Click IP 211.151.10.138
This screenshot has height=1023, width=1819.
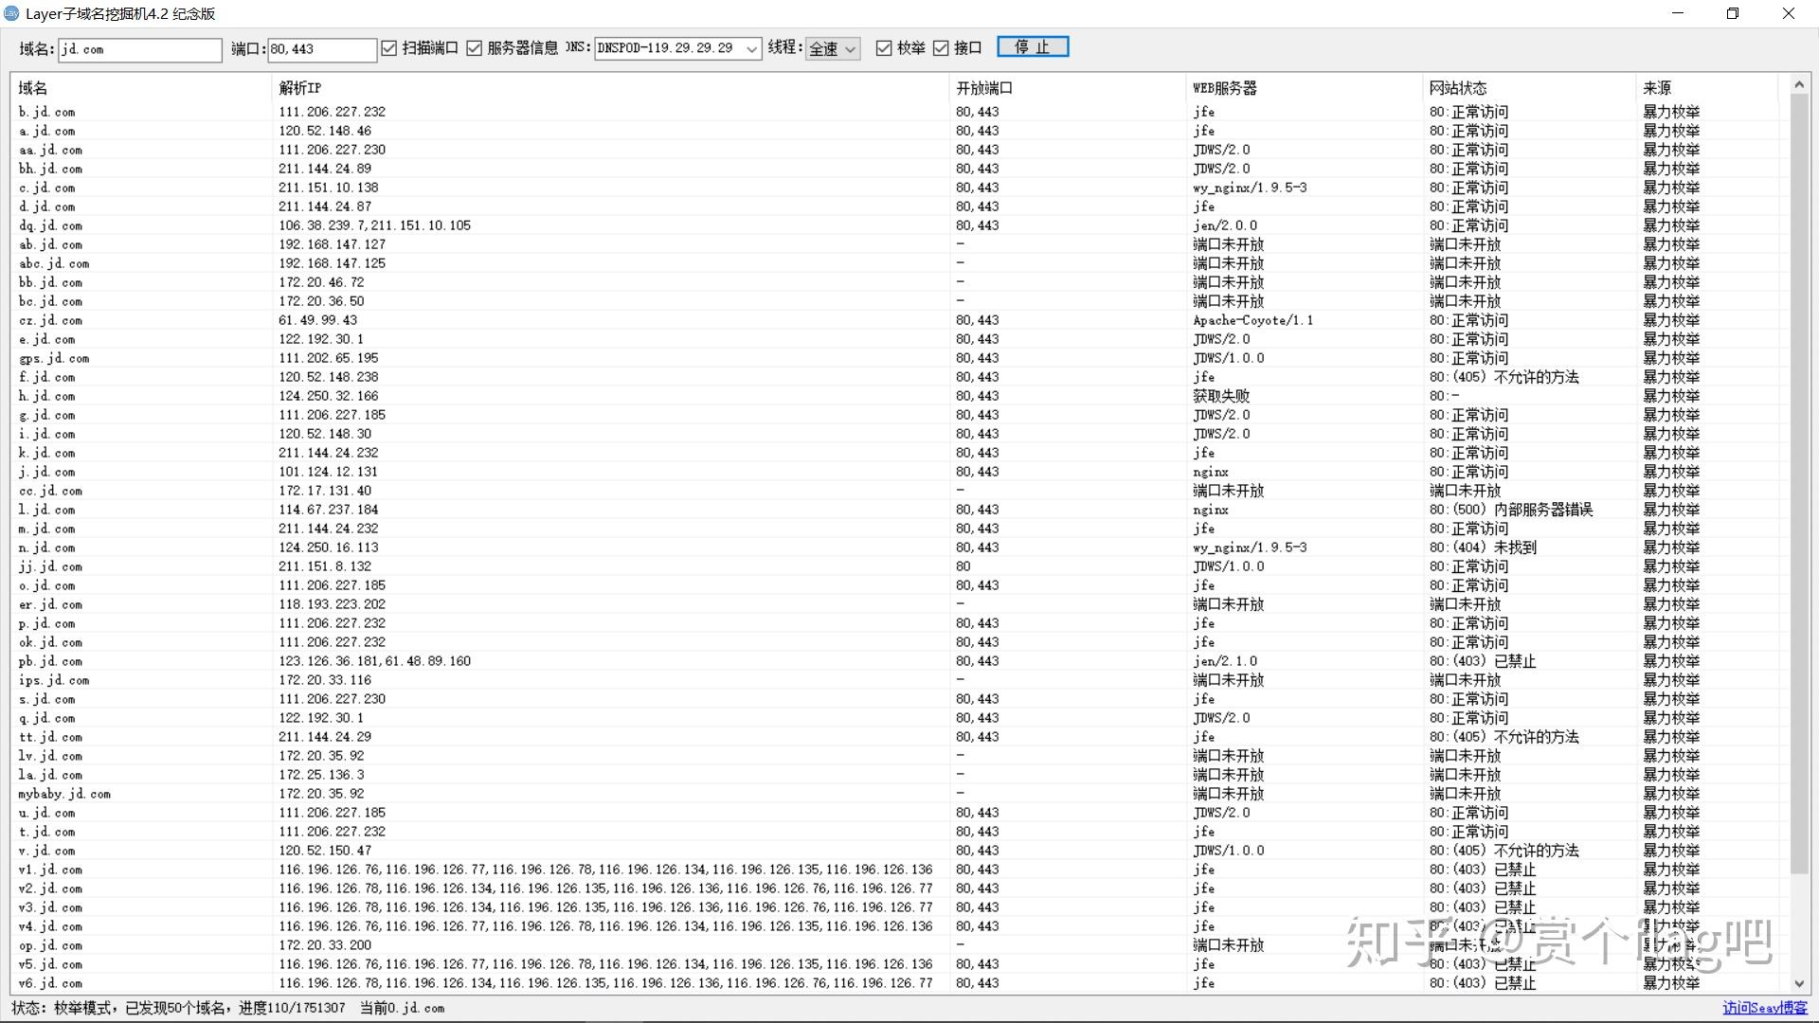pos(328,188)
